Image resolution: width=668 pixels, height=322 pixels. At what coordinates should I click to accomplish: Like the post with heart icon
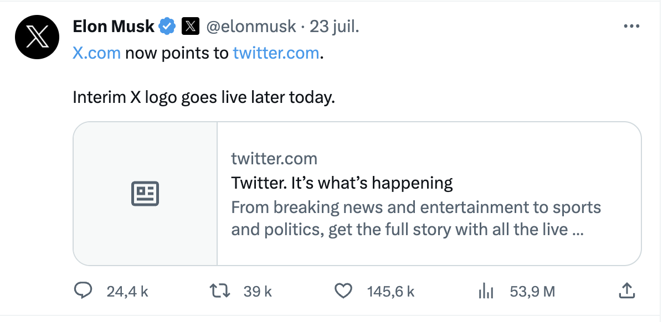(345, 290)
